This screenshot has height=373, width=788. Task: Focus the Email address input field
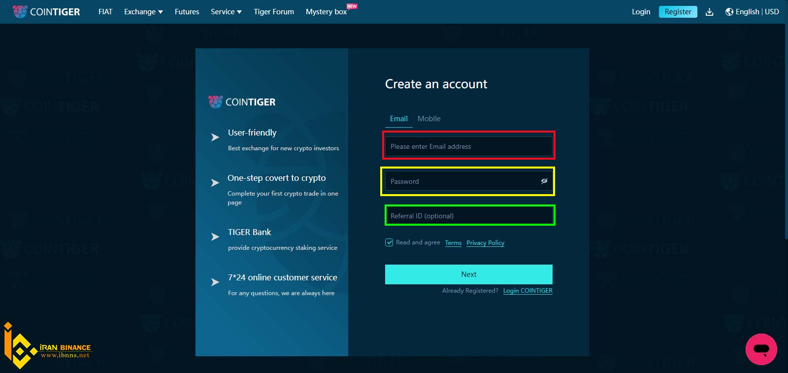(469, 146)
